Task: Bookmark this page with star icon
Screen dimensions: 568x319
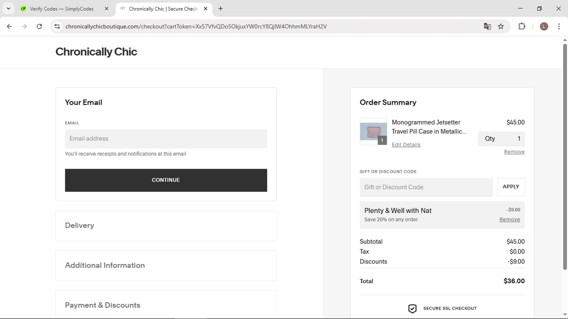Action: pos(501,26)
